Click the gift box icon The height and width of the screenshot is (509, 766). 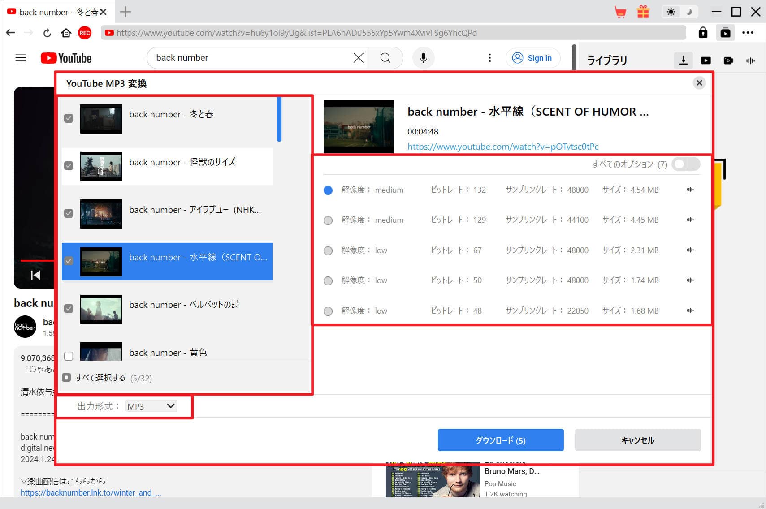pos(643,12)
